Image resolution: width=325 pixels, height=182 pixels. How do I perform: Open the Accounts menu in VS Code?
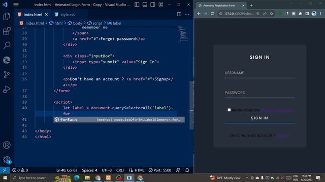pos(7,145)
